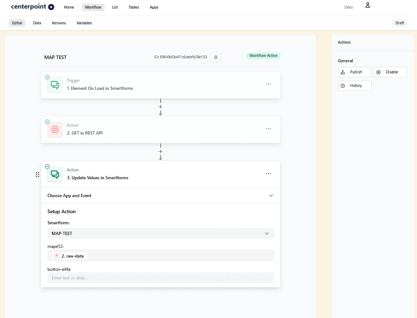Click the Setup Action heading
The image size is (417, 318).
point(61,211)
